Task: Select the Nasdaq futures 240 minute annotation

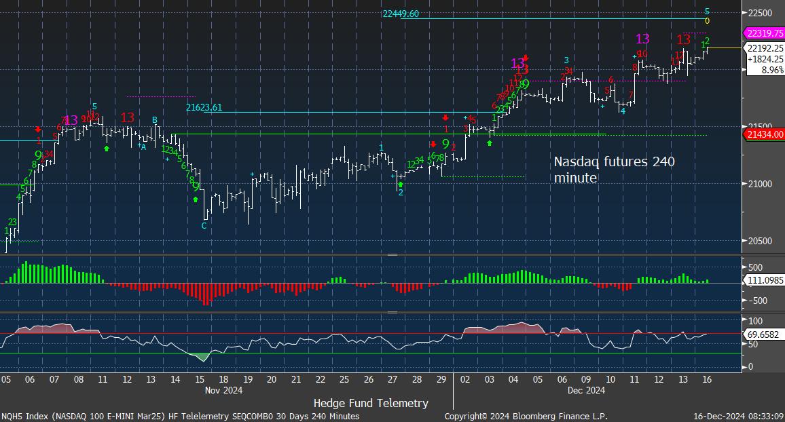Action: tap(614, 170)
